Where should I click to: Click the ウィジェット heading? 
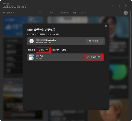9,13
